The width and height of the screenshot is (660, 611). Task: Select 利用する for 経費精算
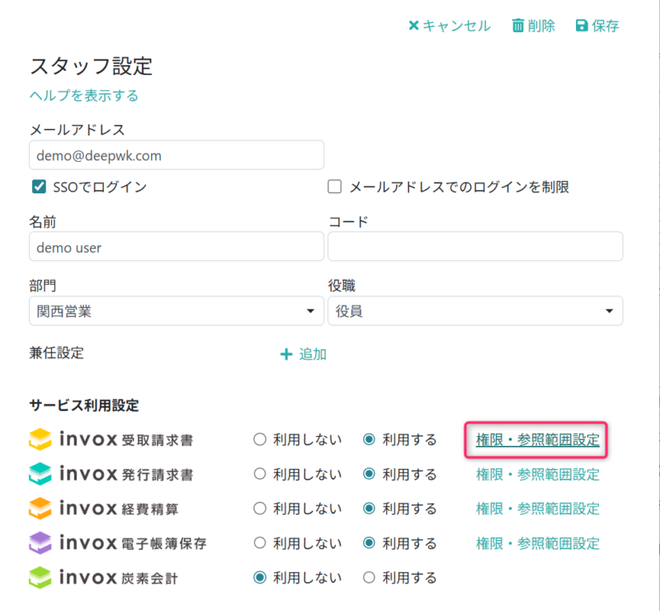[x=369, y=509]
